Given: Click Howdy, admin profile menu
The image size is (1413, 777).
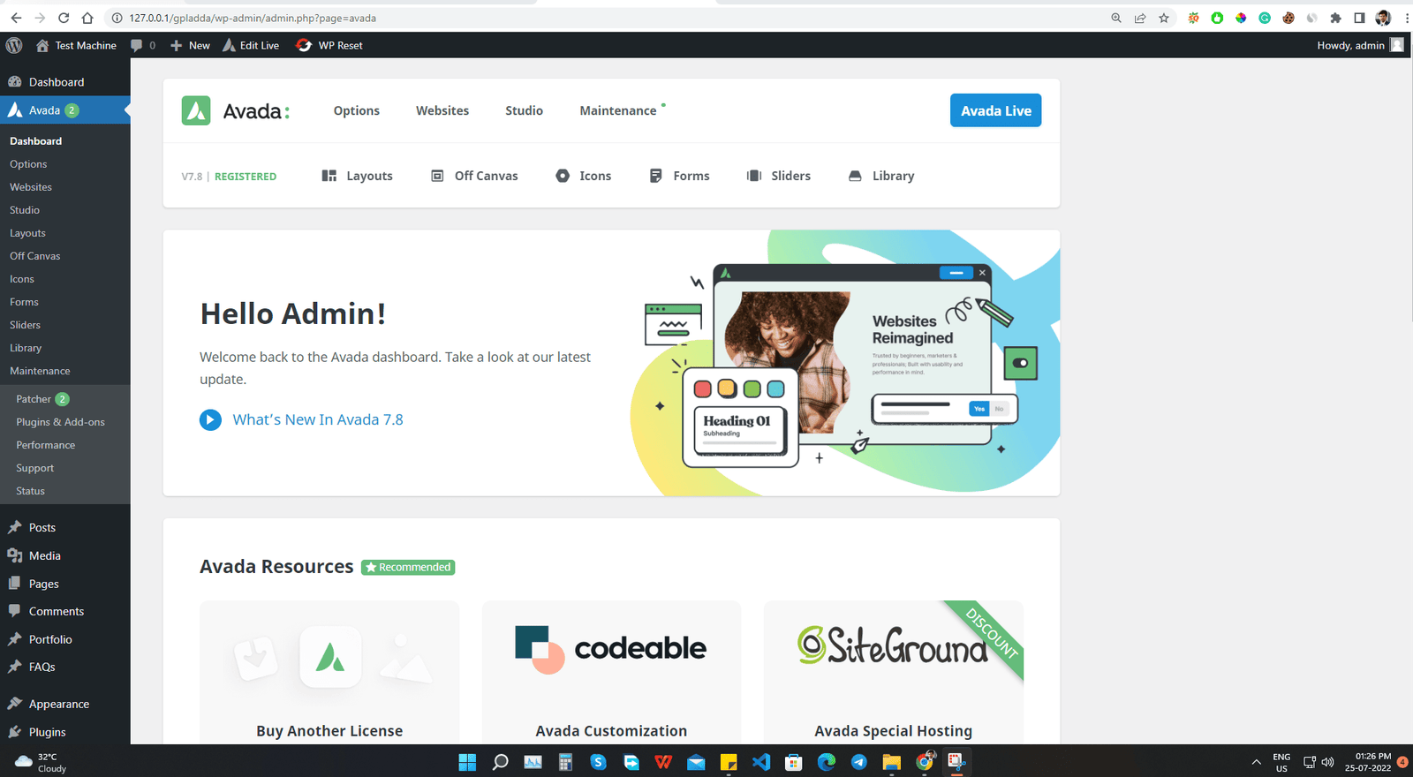Looking at the screenshot, I should (x=1360, y=45).
